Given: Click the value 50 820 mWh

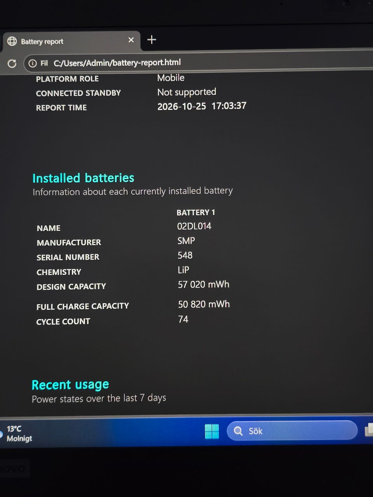Looking at the screenshot, I should (204, 304).
